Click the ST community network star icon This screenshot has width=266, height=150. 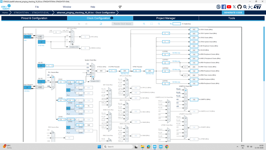250,7
